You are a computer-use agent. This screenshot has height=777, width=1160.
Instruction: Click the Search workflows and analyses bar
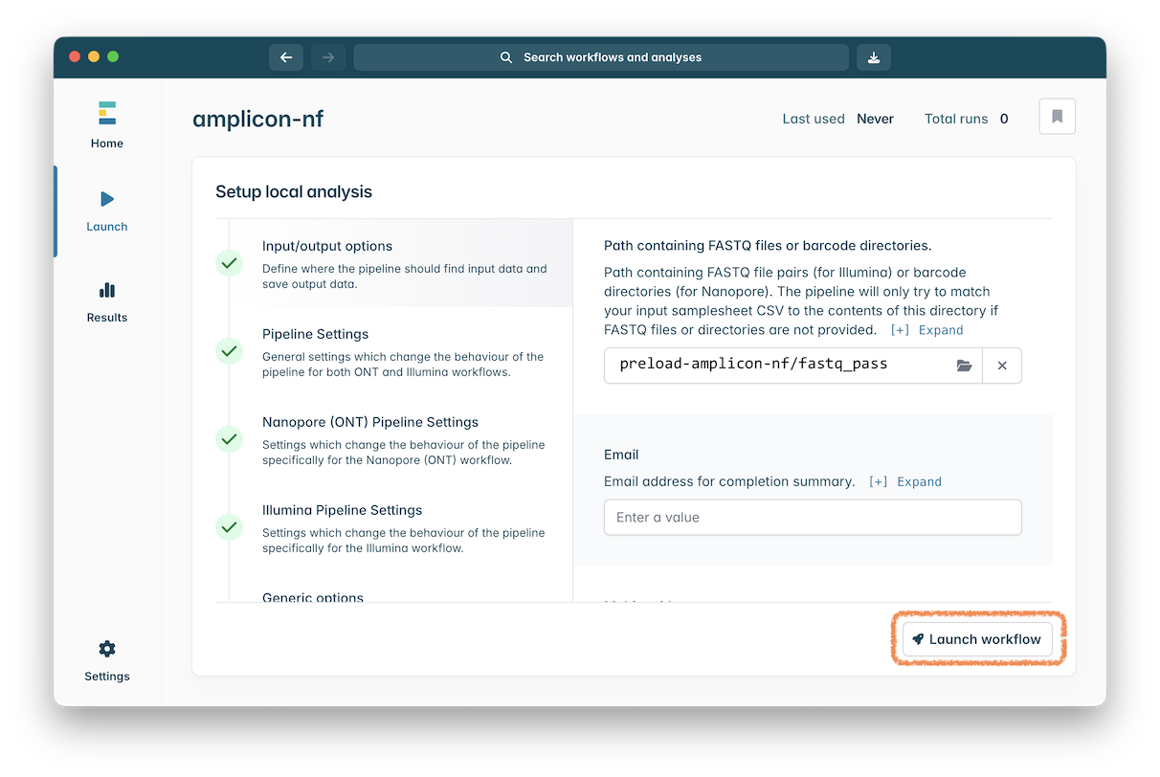pos(601,57)
